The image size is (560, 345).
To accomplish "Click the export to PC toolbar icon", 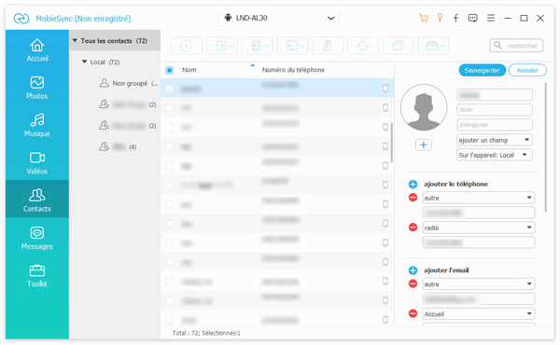I will 292,46.
